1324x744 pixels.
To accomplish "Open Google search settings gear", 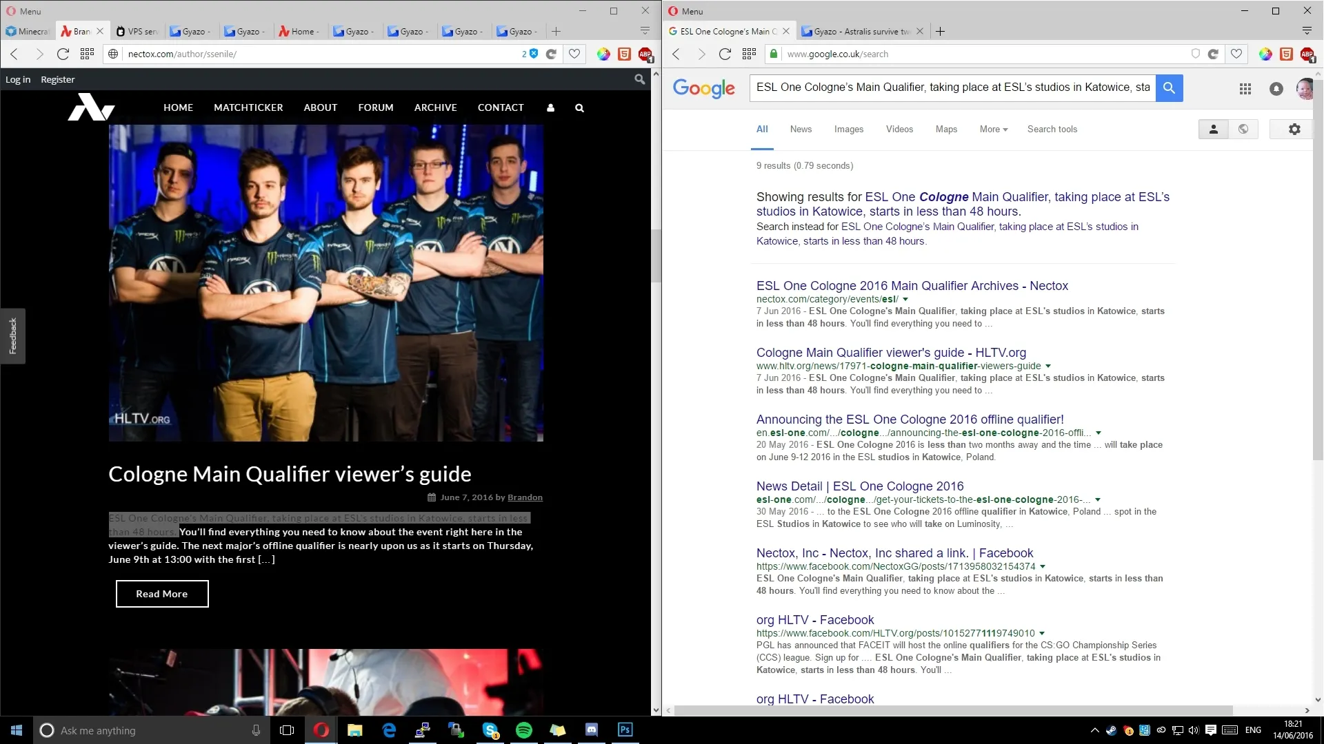I will (1294, 129).
